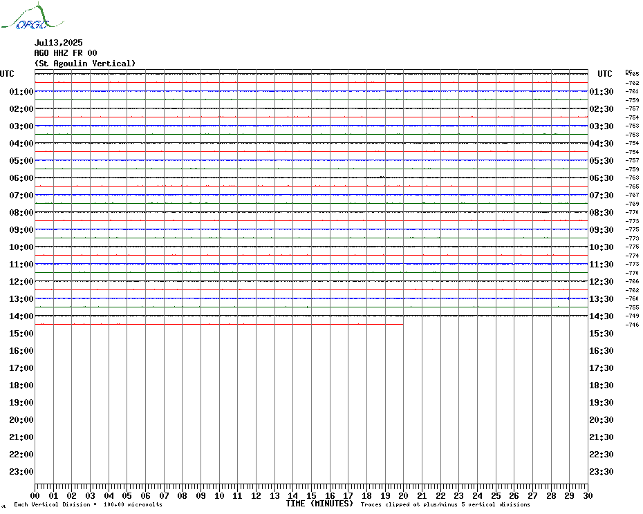Click the -763 offset value
Screen dimensions: 643x514
pos(633,178)
